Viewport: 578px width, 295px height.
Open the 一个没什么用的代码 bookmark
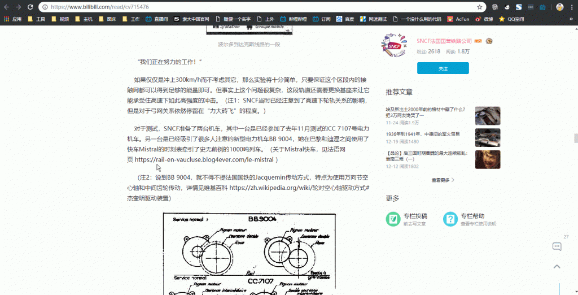point(417,19)
